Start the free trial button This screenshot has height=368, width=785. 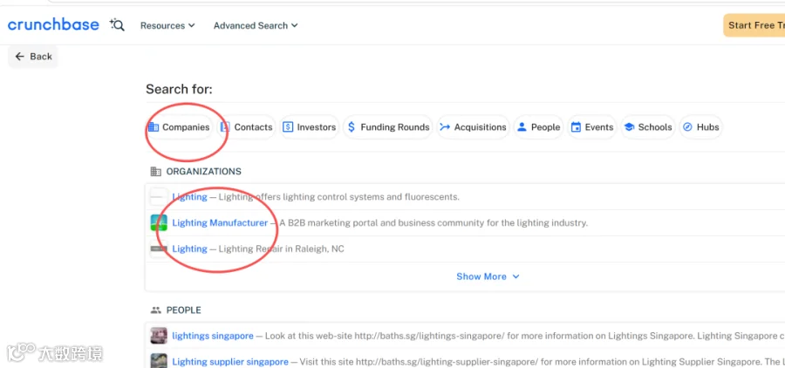[x=754, y=25]
